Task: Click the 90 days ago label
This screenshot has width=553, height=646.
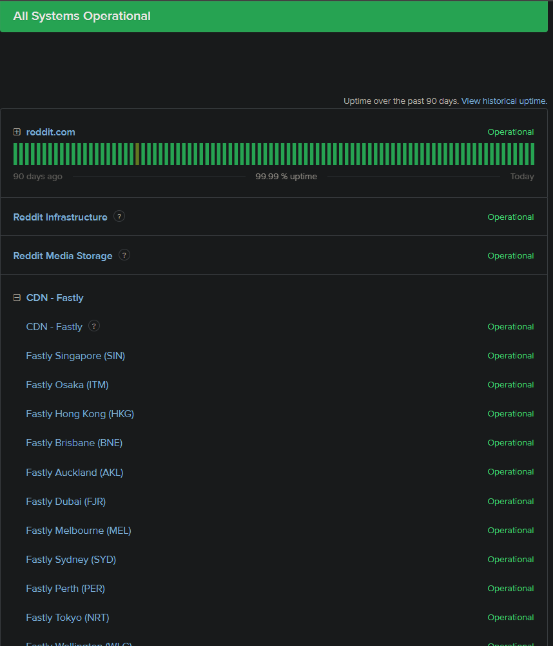Action: point(38,177)
